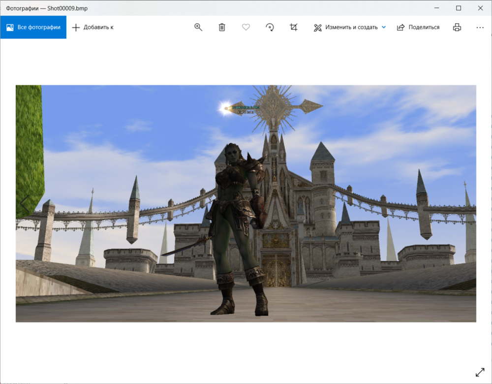Click the 'Добавить к' button
Viewport: 492px width, 384px height.
pos(93,27)
